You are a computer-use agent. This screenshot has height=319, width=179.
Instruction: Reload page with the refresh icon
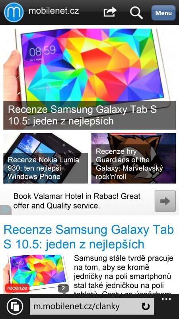coord(146,306)
